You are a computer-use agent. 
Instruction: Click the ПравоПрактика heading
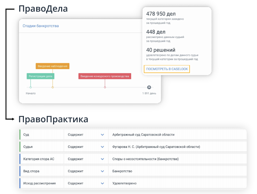pos(53,119)
